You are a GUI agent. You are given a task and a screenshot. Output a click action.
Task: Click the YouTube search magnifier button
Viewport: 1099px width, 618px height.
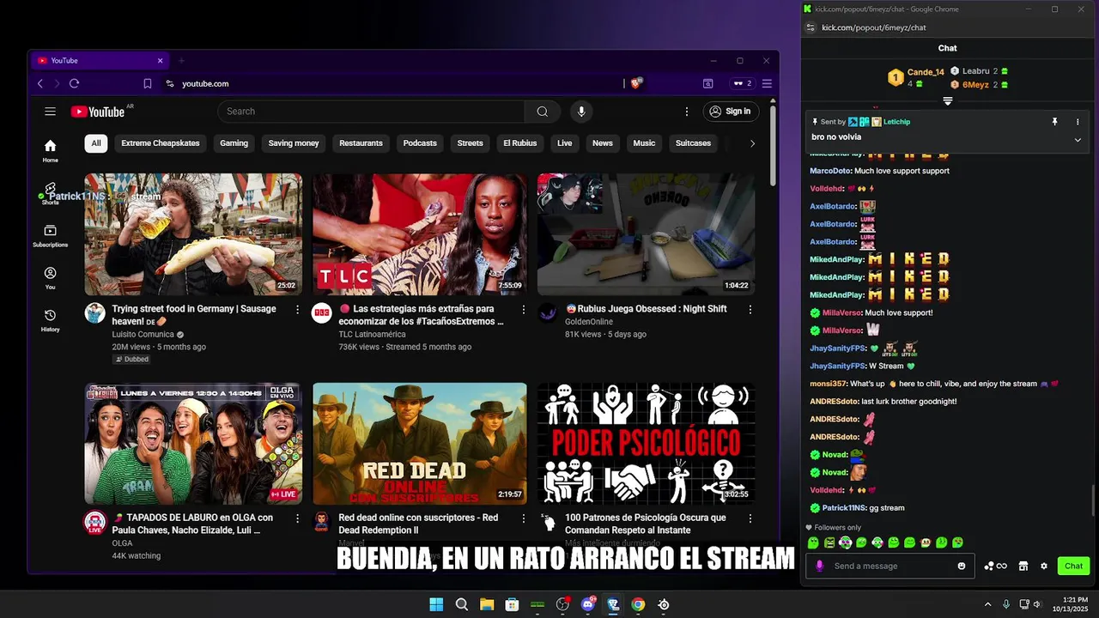tap(542, 112)
